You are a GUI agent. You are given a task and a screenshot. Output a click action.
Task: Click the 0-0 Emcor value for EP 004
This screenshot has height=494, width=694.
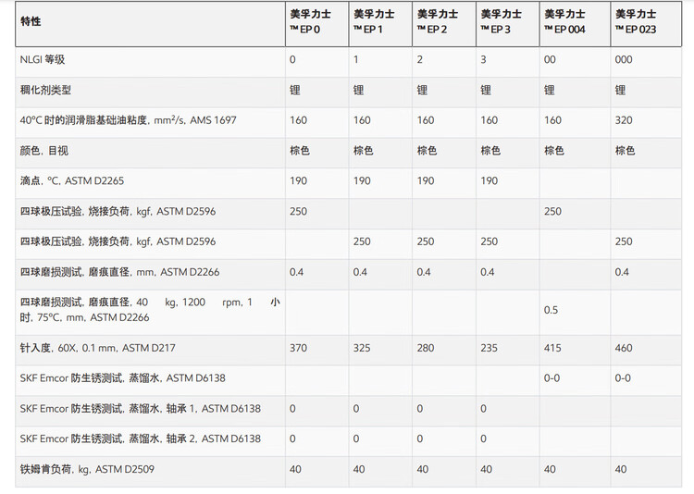pyautogui.click(x=551, y=378)
